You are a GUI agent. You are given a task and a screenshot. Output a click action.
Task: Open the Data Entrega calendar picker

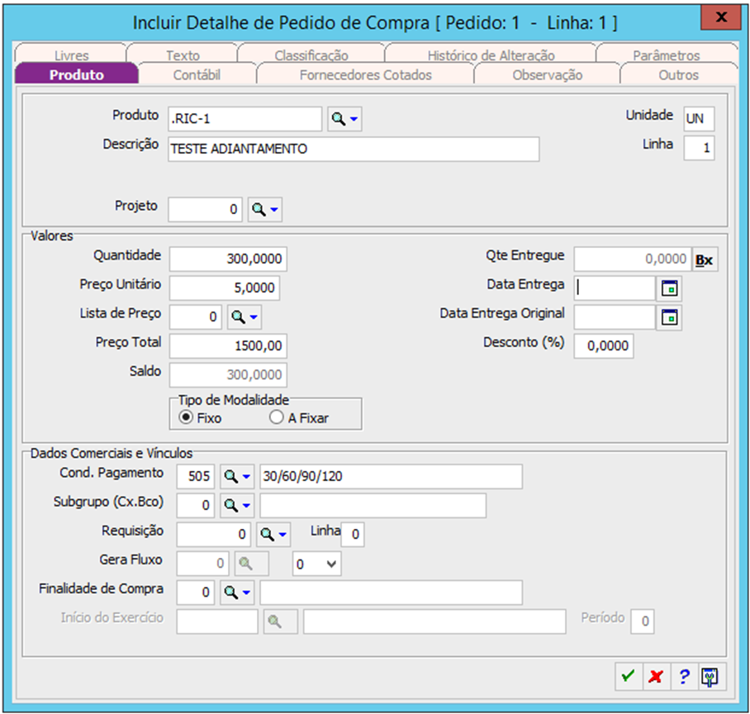(x=669, y=288)
